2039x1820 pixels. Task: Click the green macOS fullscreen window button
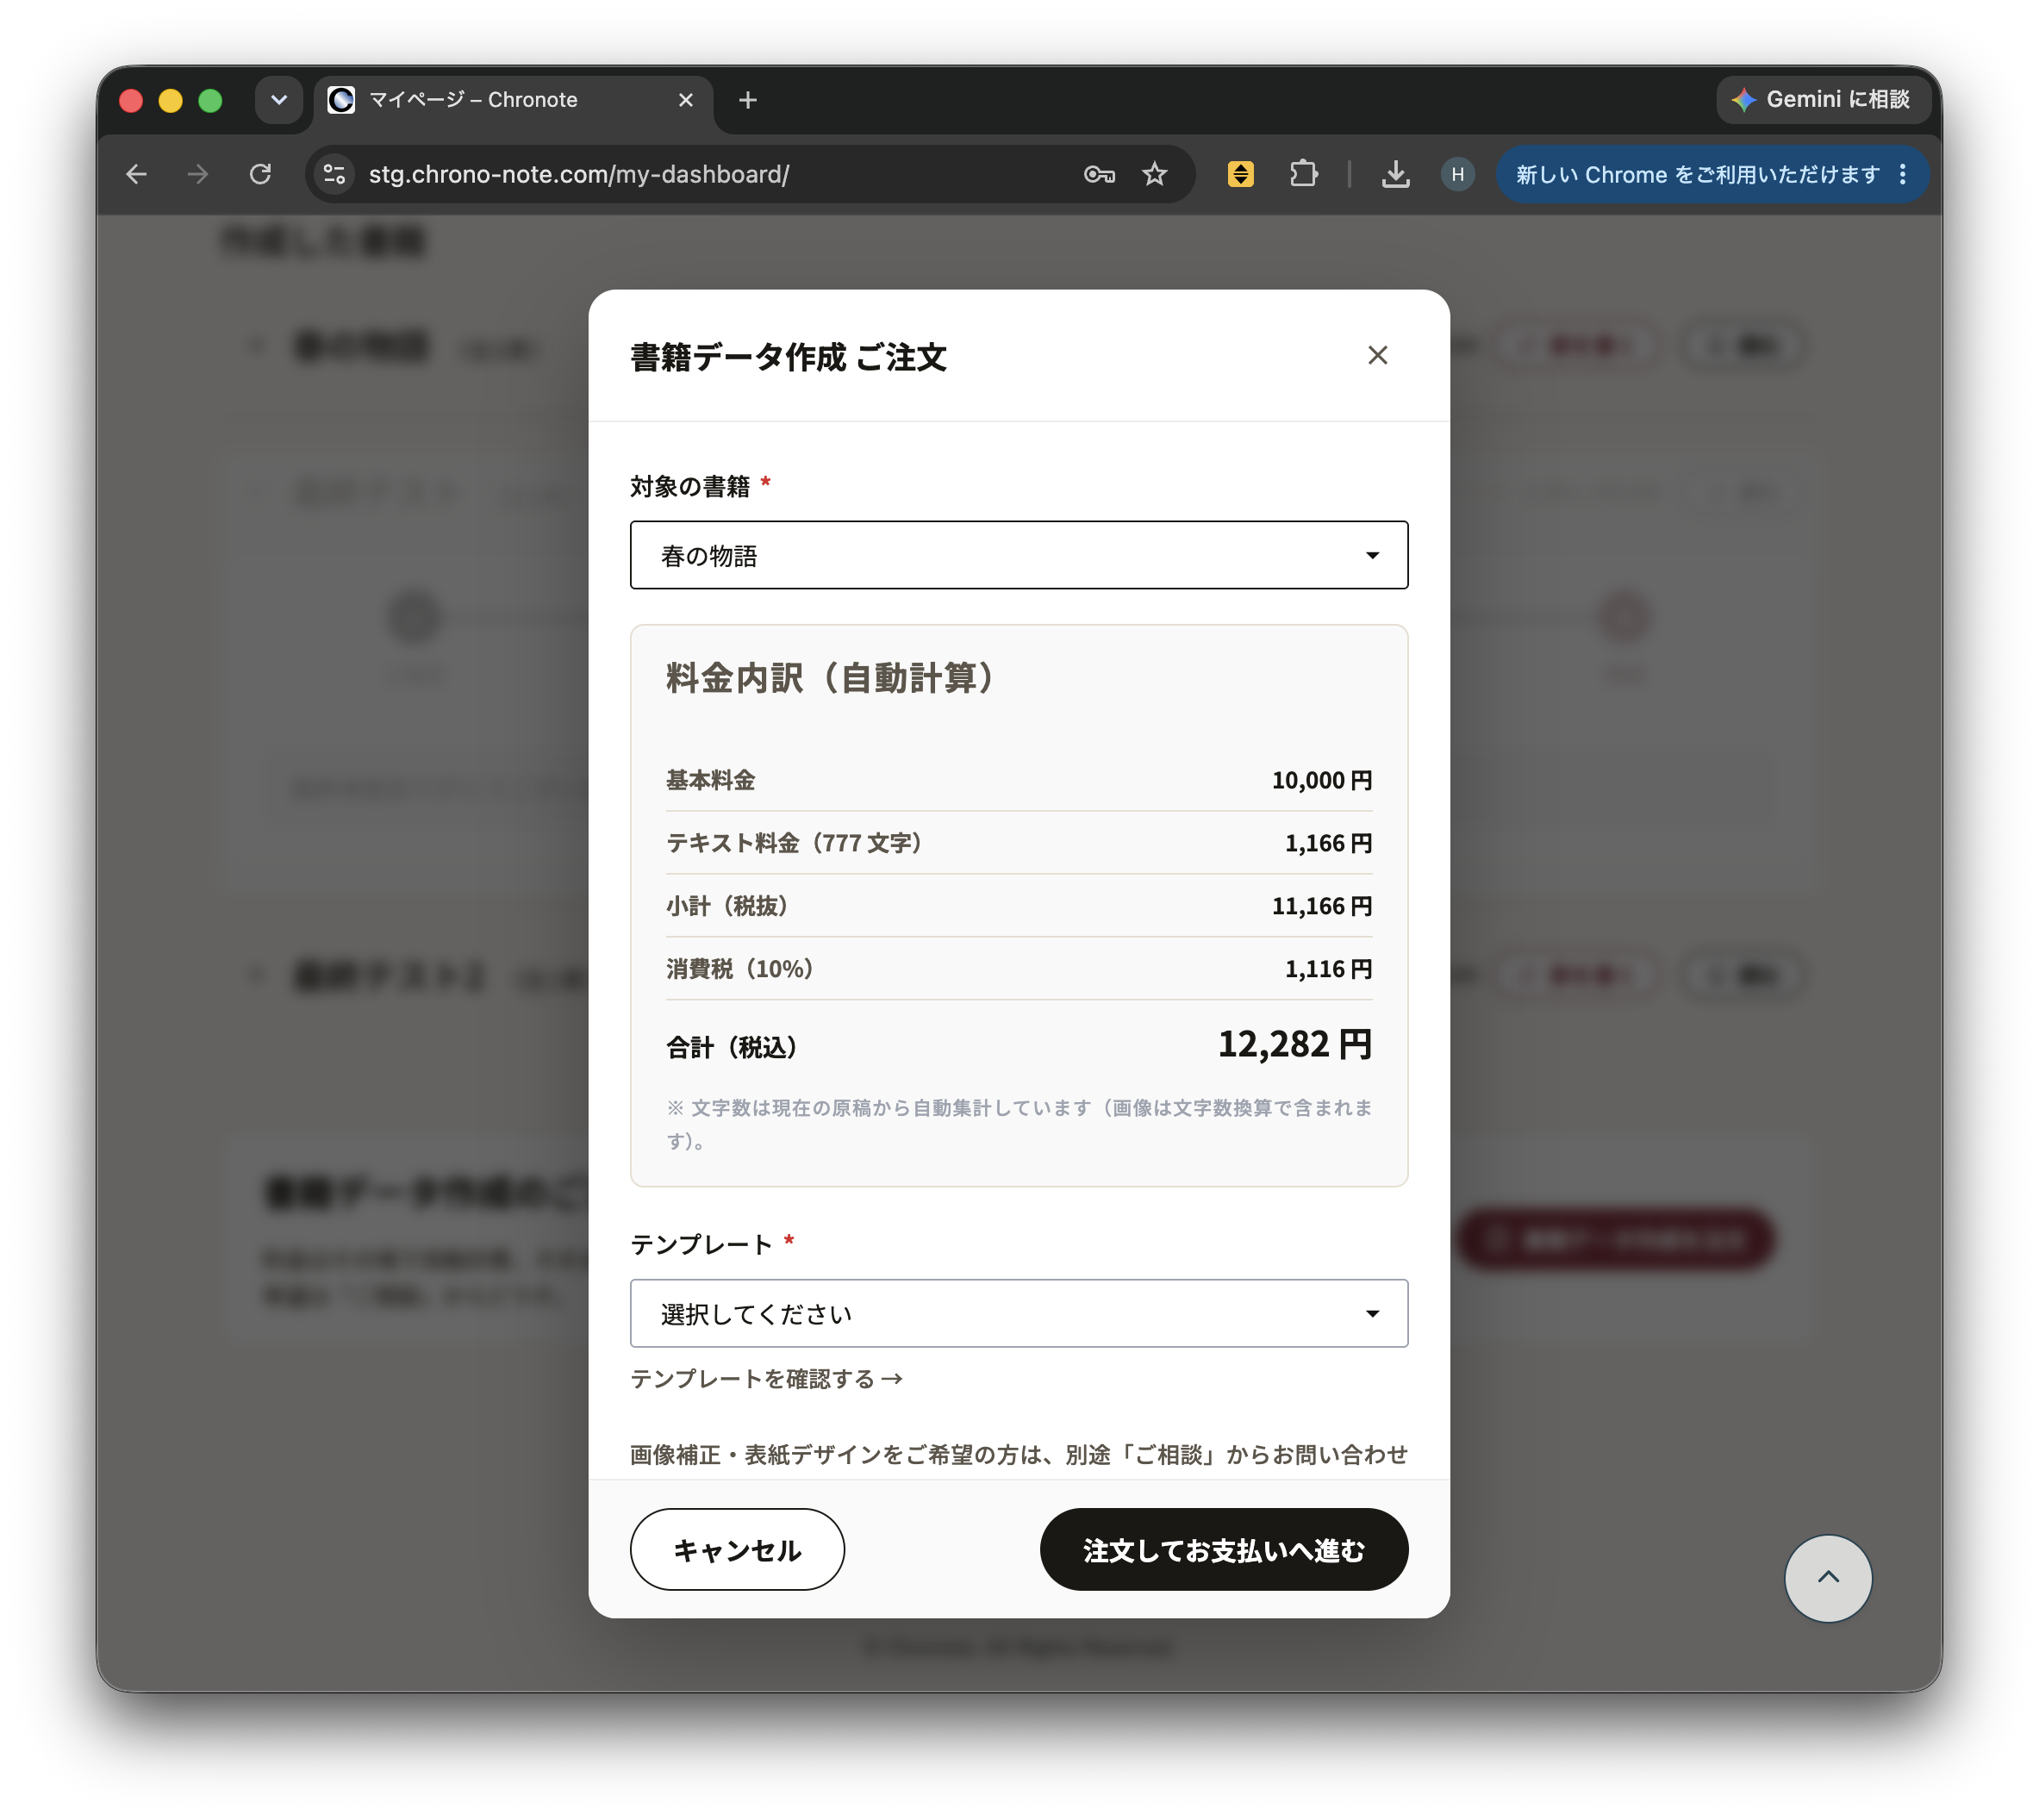point(210,100)
